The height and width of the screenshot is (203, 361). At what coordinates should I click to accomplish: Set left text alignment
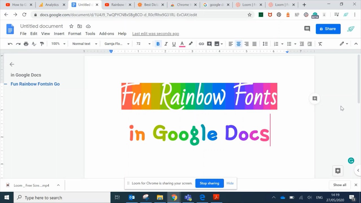coord(231,44)
